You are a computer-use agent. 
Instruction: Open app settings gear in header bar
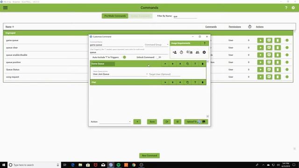click(293, 8)
